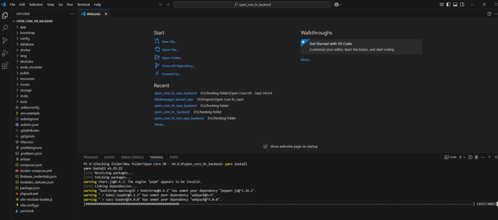Open the Selection menu
The image size is (498, 220).
[36, 4]
